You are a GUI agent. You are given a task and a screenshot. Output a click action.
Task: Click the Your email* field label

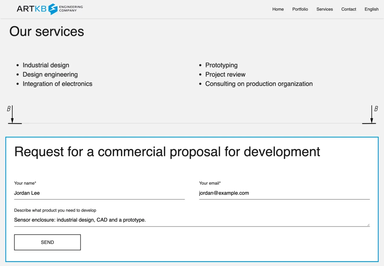(x=210, y=183)
